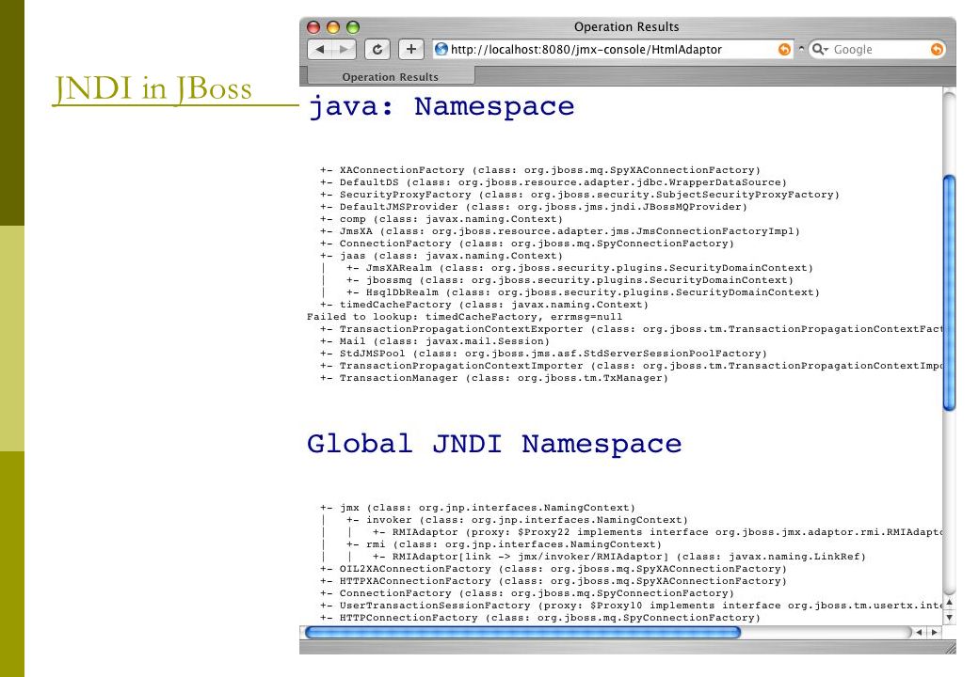This screenshot has height=677, width=979.
Task: Click the address bar URL field
Action: pyautogui.click(x=613, y=49)
